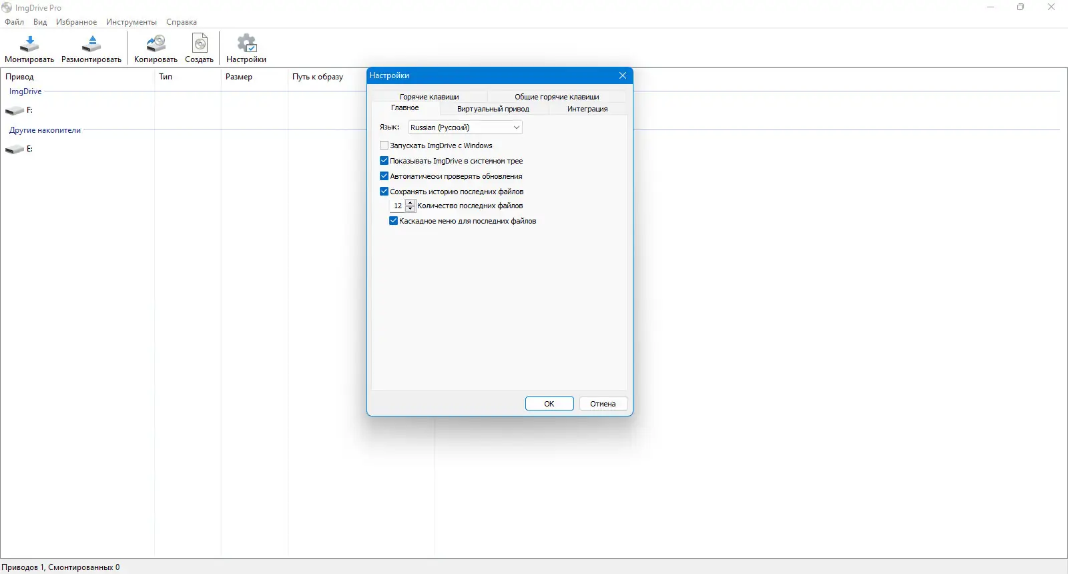Open the Справка menu
This screenshot has height=574, width=1068.
click(x=182, y=22)
